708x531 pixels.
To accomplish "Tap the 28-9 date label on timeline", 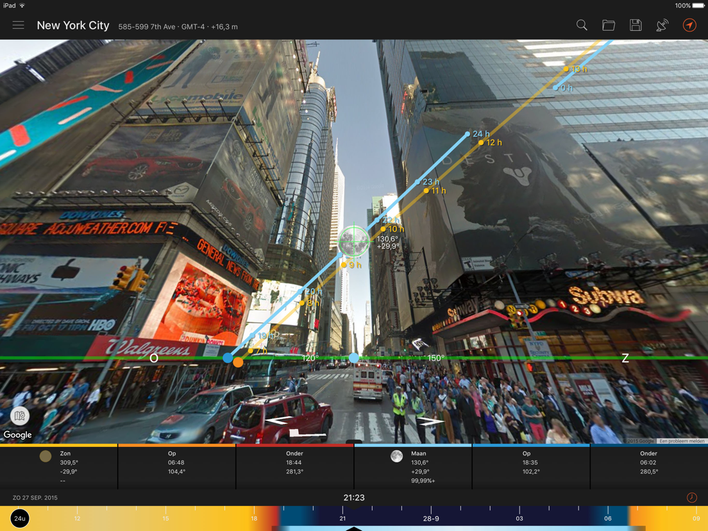I will [x=431, y=518].
